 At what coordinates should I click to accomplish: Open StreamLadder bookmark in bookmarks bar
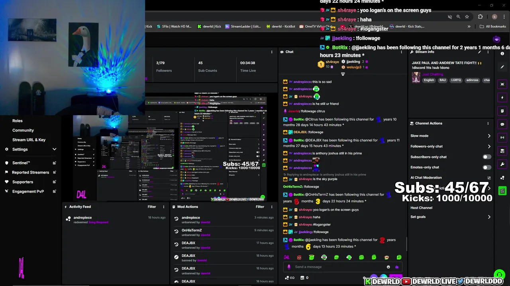coord(243,27)
